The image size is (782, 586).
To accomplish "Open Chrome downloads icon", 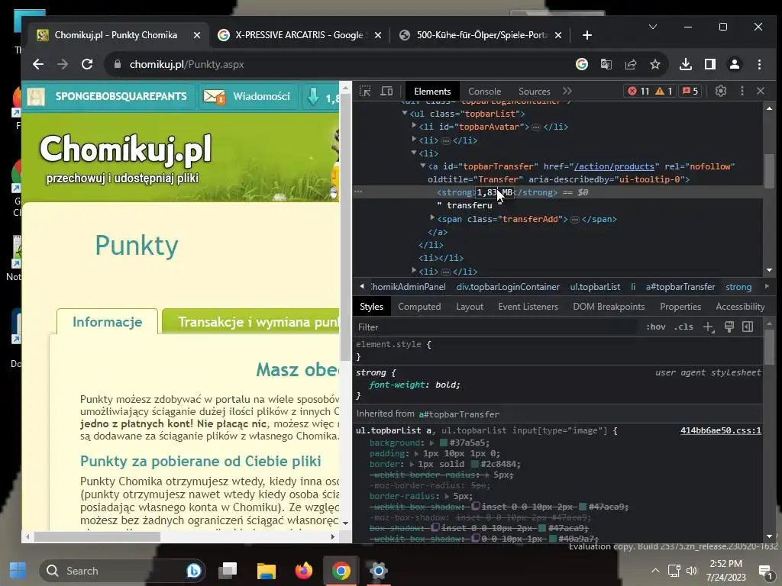I will [686, 64].
